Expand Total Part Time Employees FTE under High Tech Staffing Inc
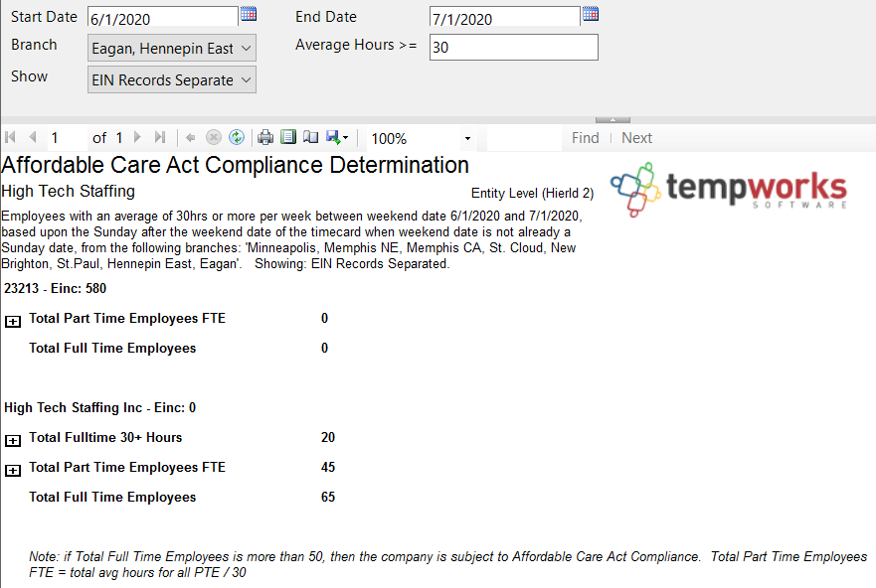This screenshot has height=588, width=876. pos(13,470)
